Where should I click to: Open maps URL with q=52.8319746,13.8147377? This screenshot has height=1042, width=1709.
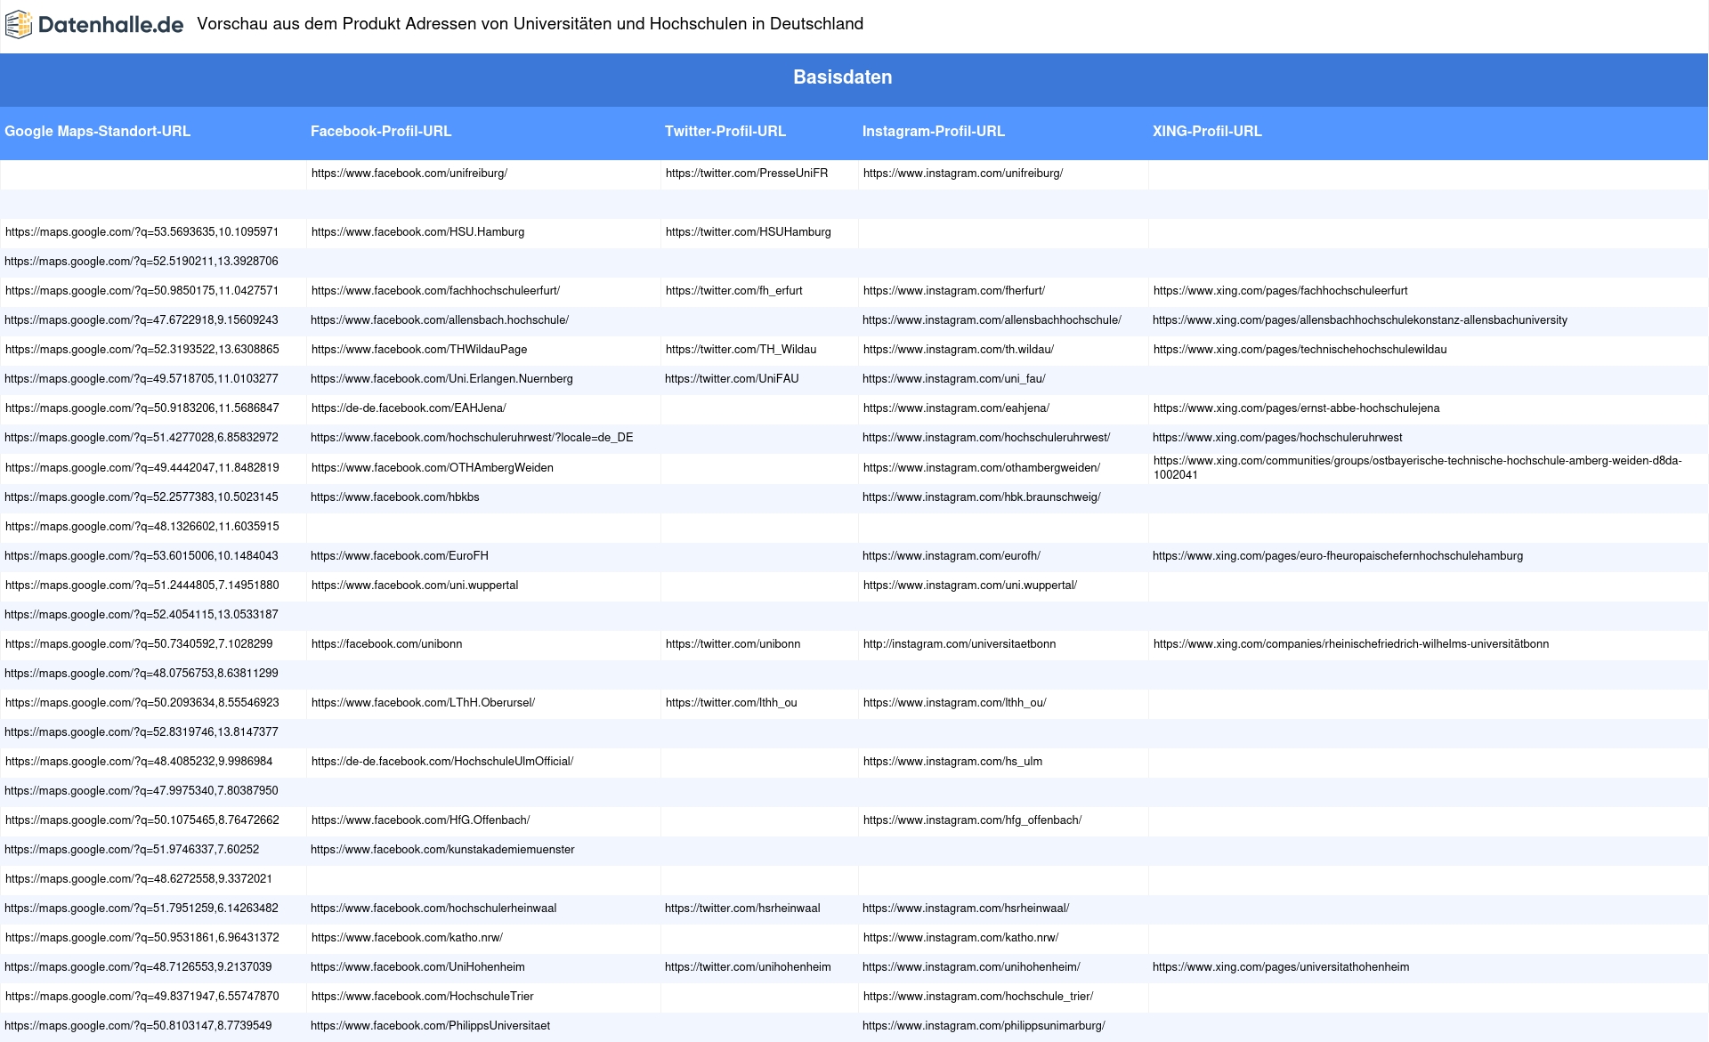point(142,732)
